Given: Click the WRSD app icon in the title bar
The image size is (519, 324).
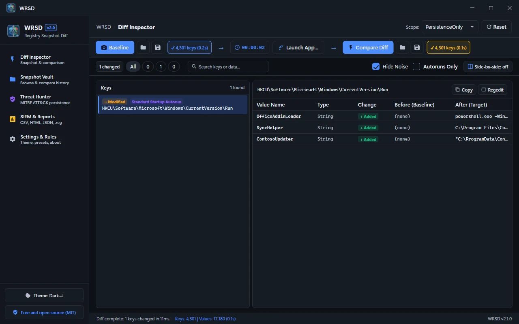Looking at the screenshot, I should pyautogui.click(x=11, y=8).
